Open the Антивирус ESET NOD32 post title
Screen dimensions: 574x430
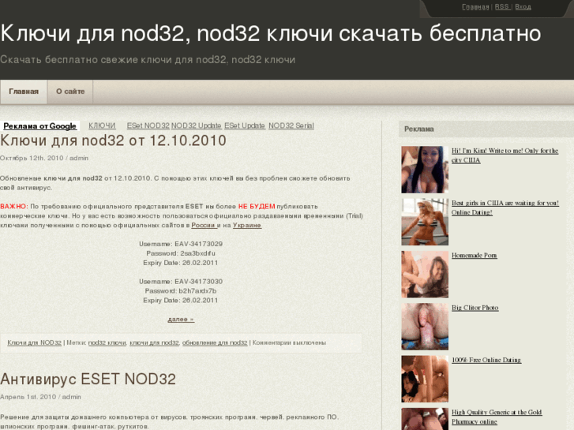coord(88,380)
